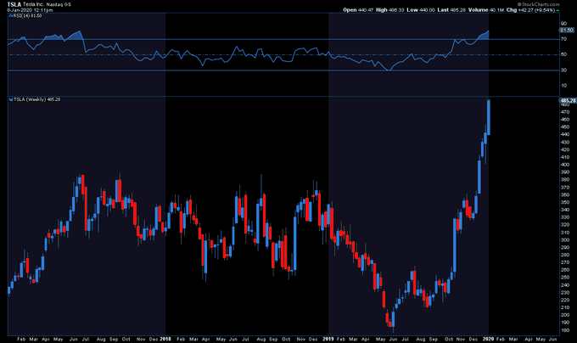Click the 'Tesla Inc.' company name
Image resolution: width=577 pixels, height=343 pixels.
click(33, 4)
